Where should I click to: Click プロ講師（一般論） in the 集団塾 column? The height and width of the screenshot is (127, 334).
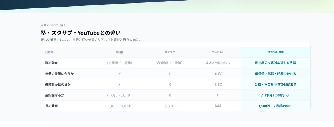119,63
